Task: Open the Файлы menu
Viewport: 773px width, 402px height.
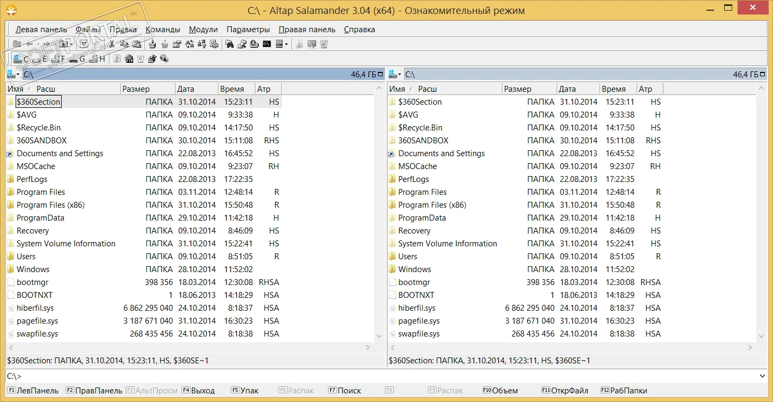Action: click(88, 30)
